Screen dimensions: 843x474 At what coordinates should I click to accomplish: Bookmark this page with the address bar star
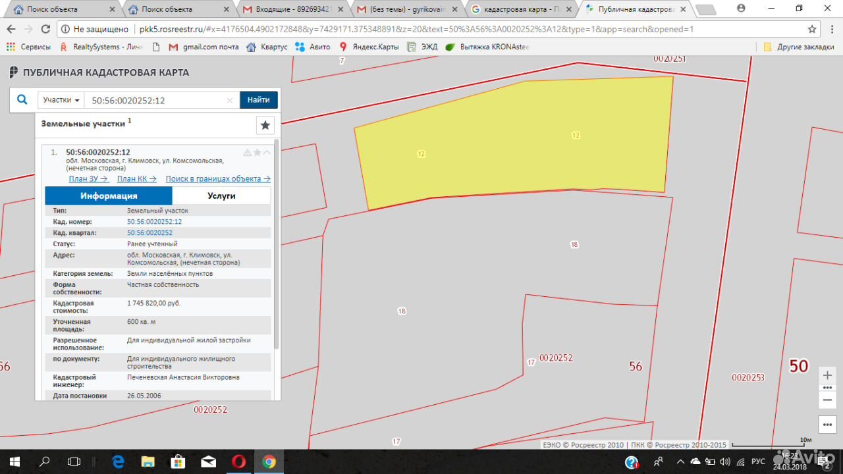pos(812,29)
